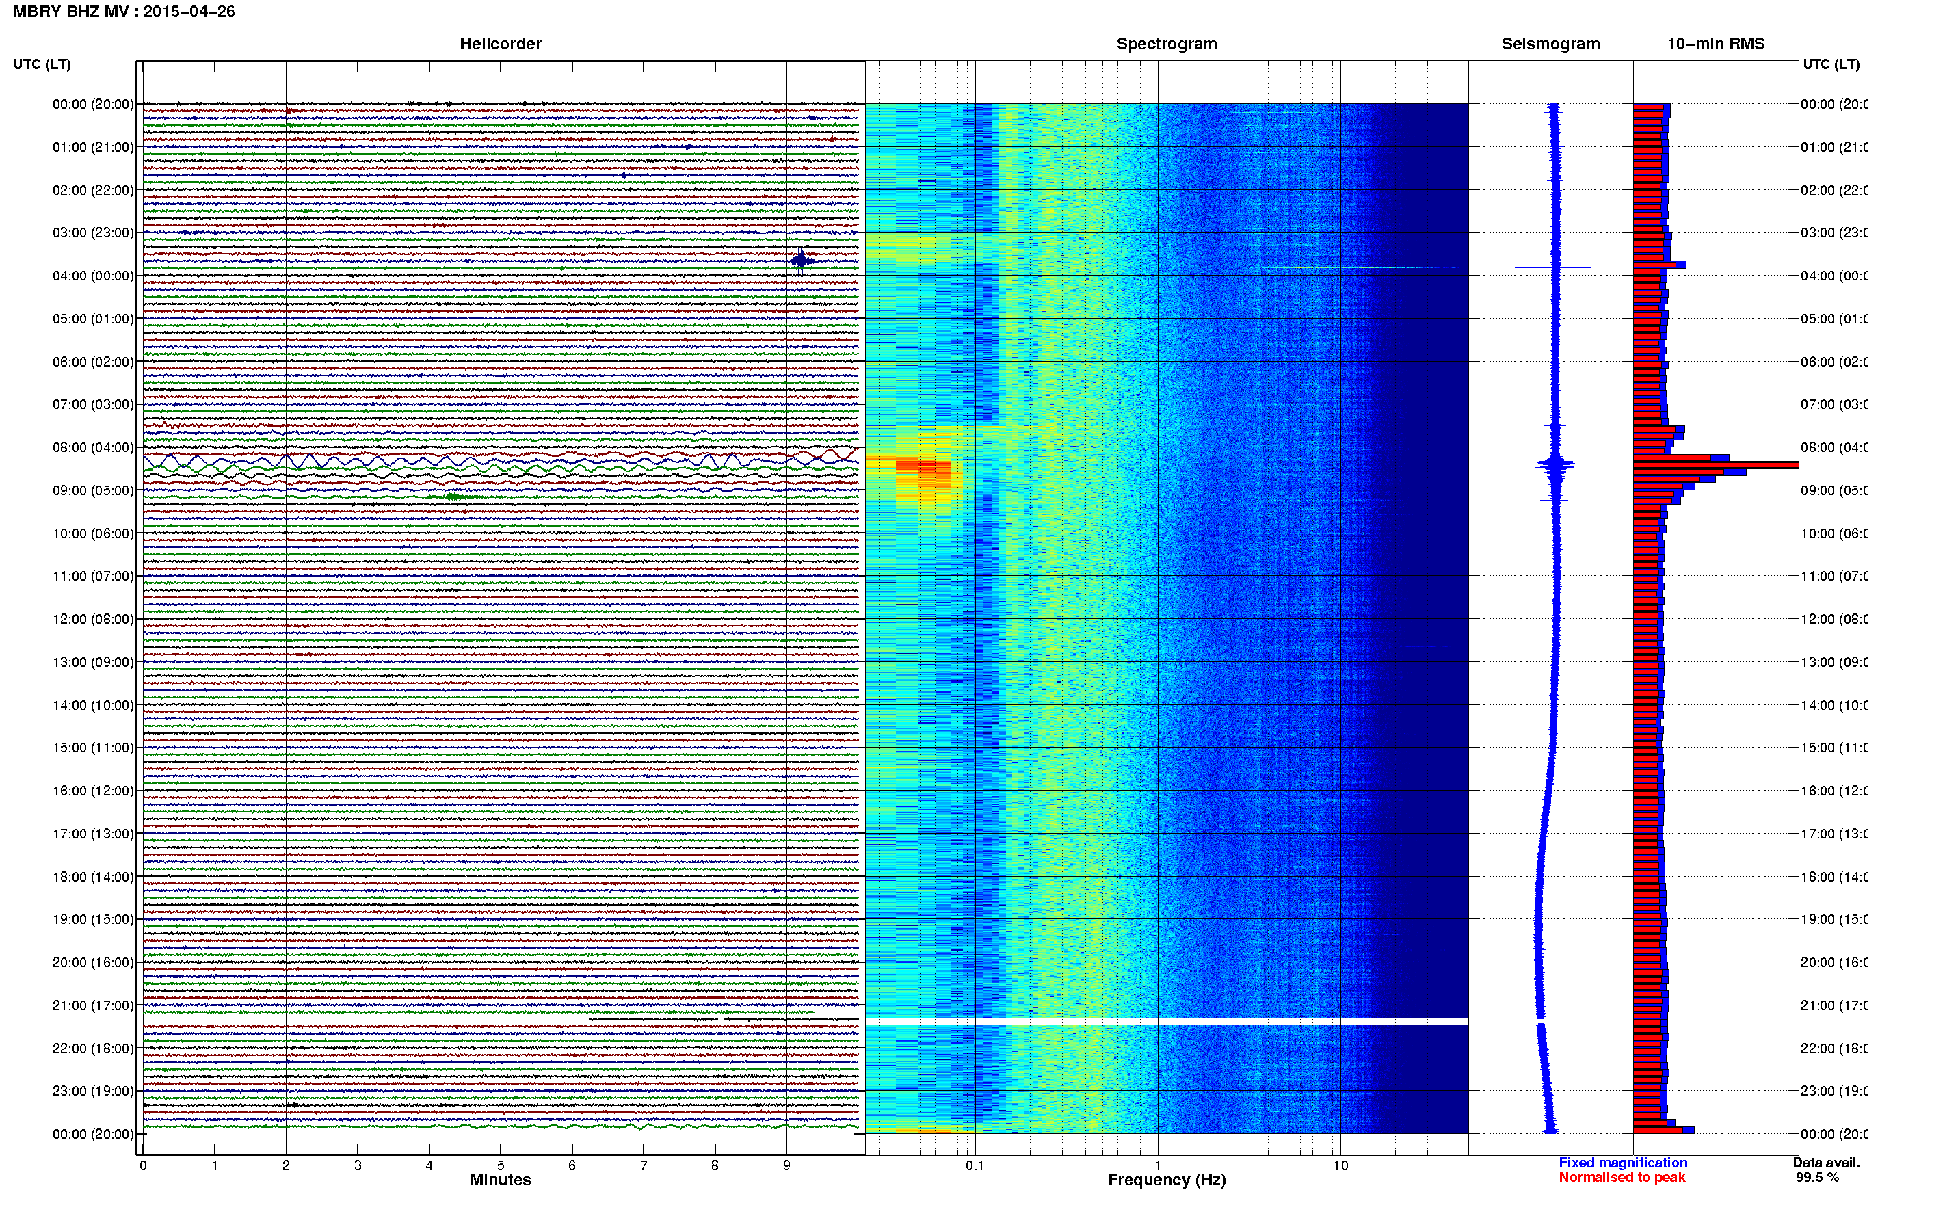
Task: Click the thin seismogram spike near 03:45
Action: click(1552, 268)
